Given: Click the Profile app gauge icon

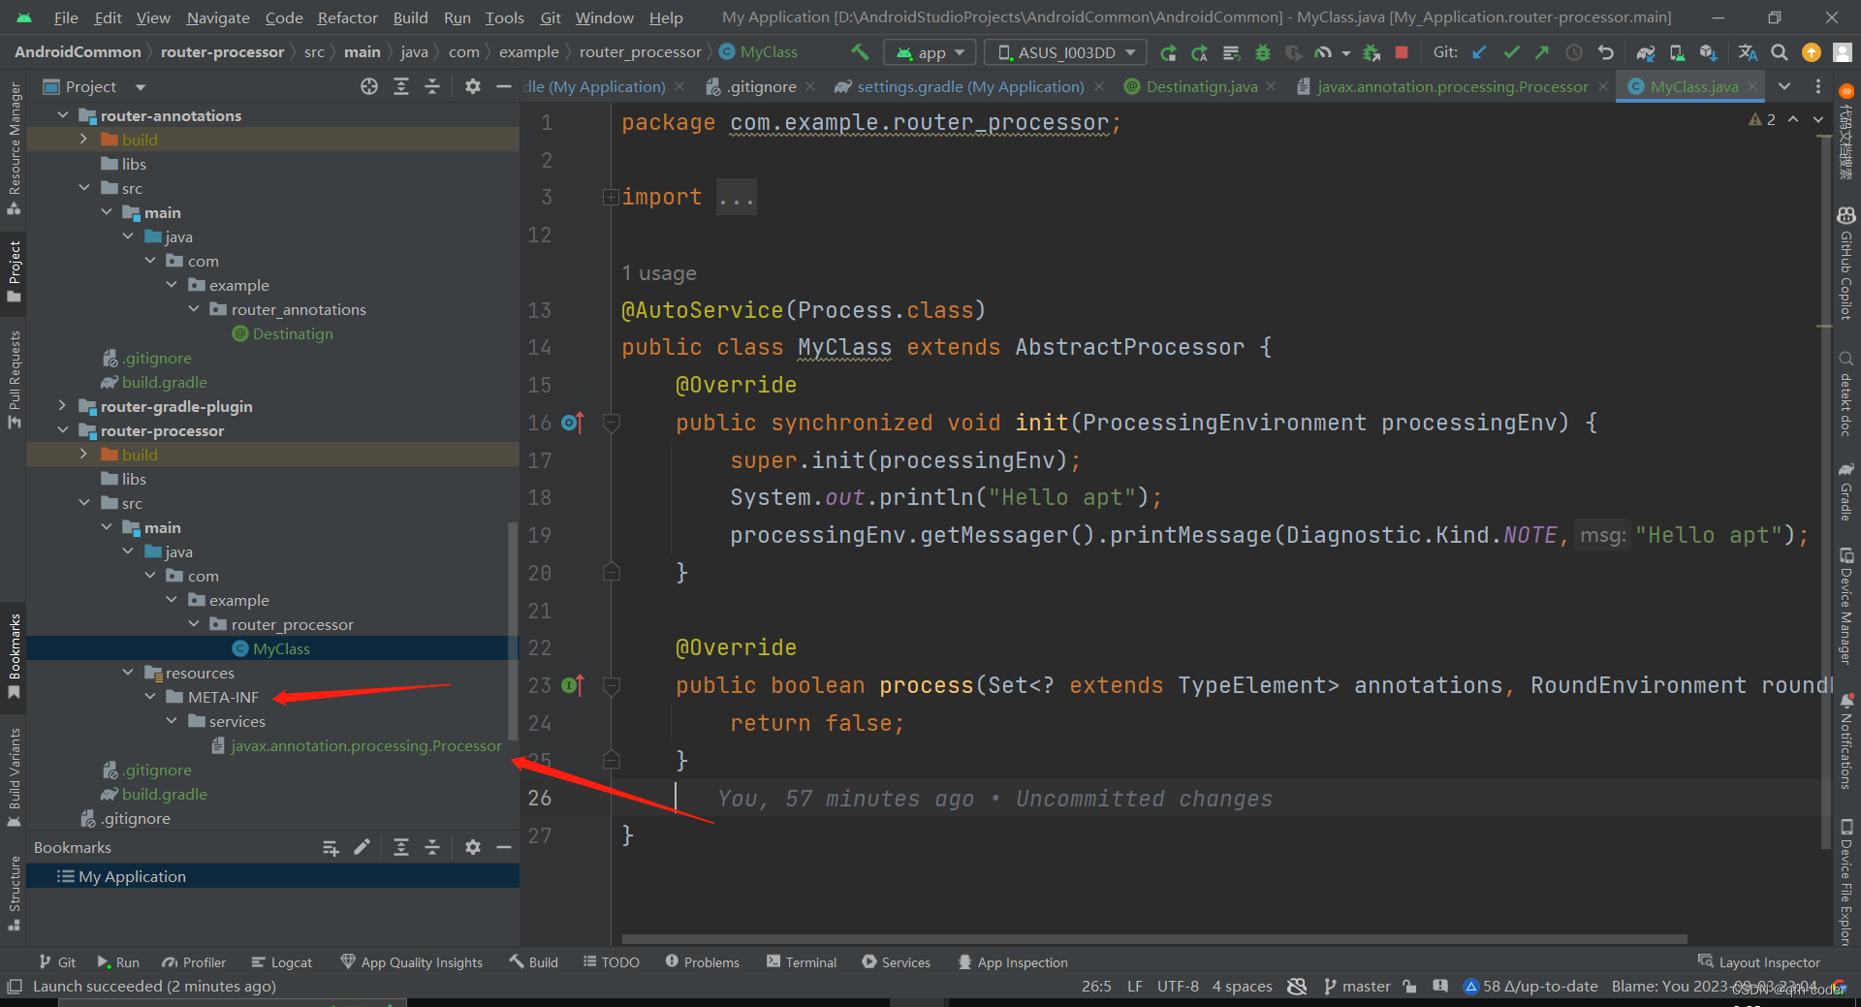Looking at the screenshot, I should [x=1323, y=52].
